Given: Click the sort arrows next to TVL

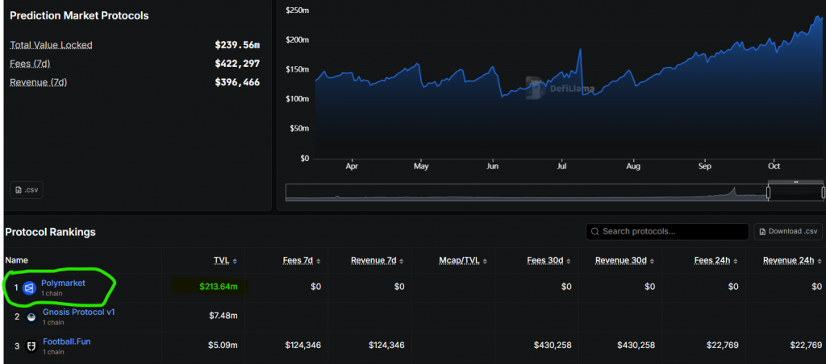Looking at the screenshot, I should pyautogui.click(x=235, y=261).
